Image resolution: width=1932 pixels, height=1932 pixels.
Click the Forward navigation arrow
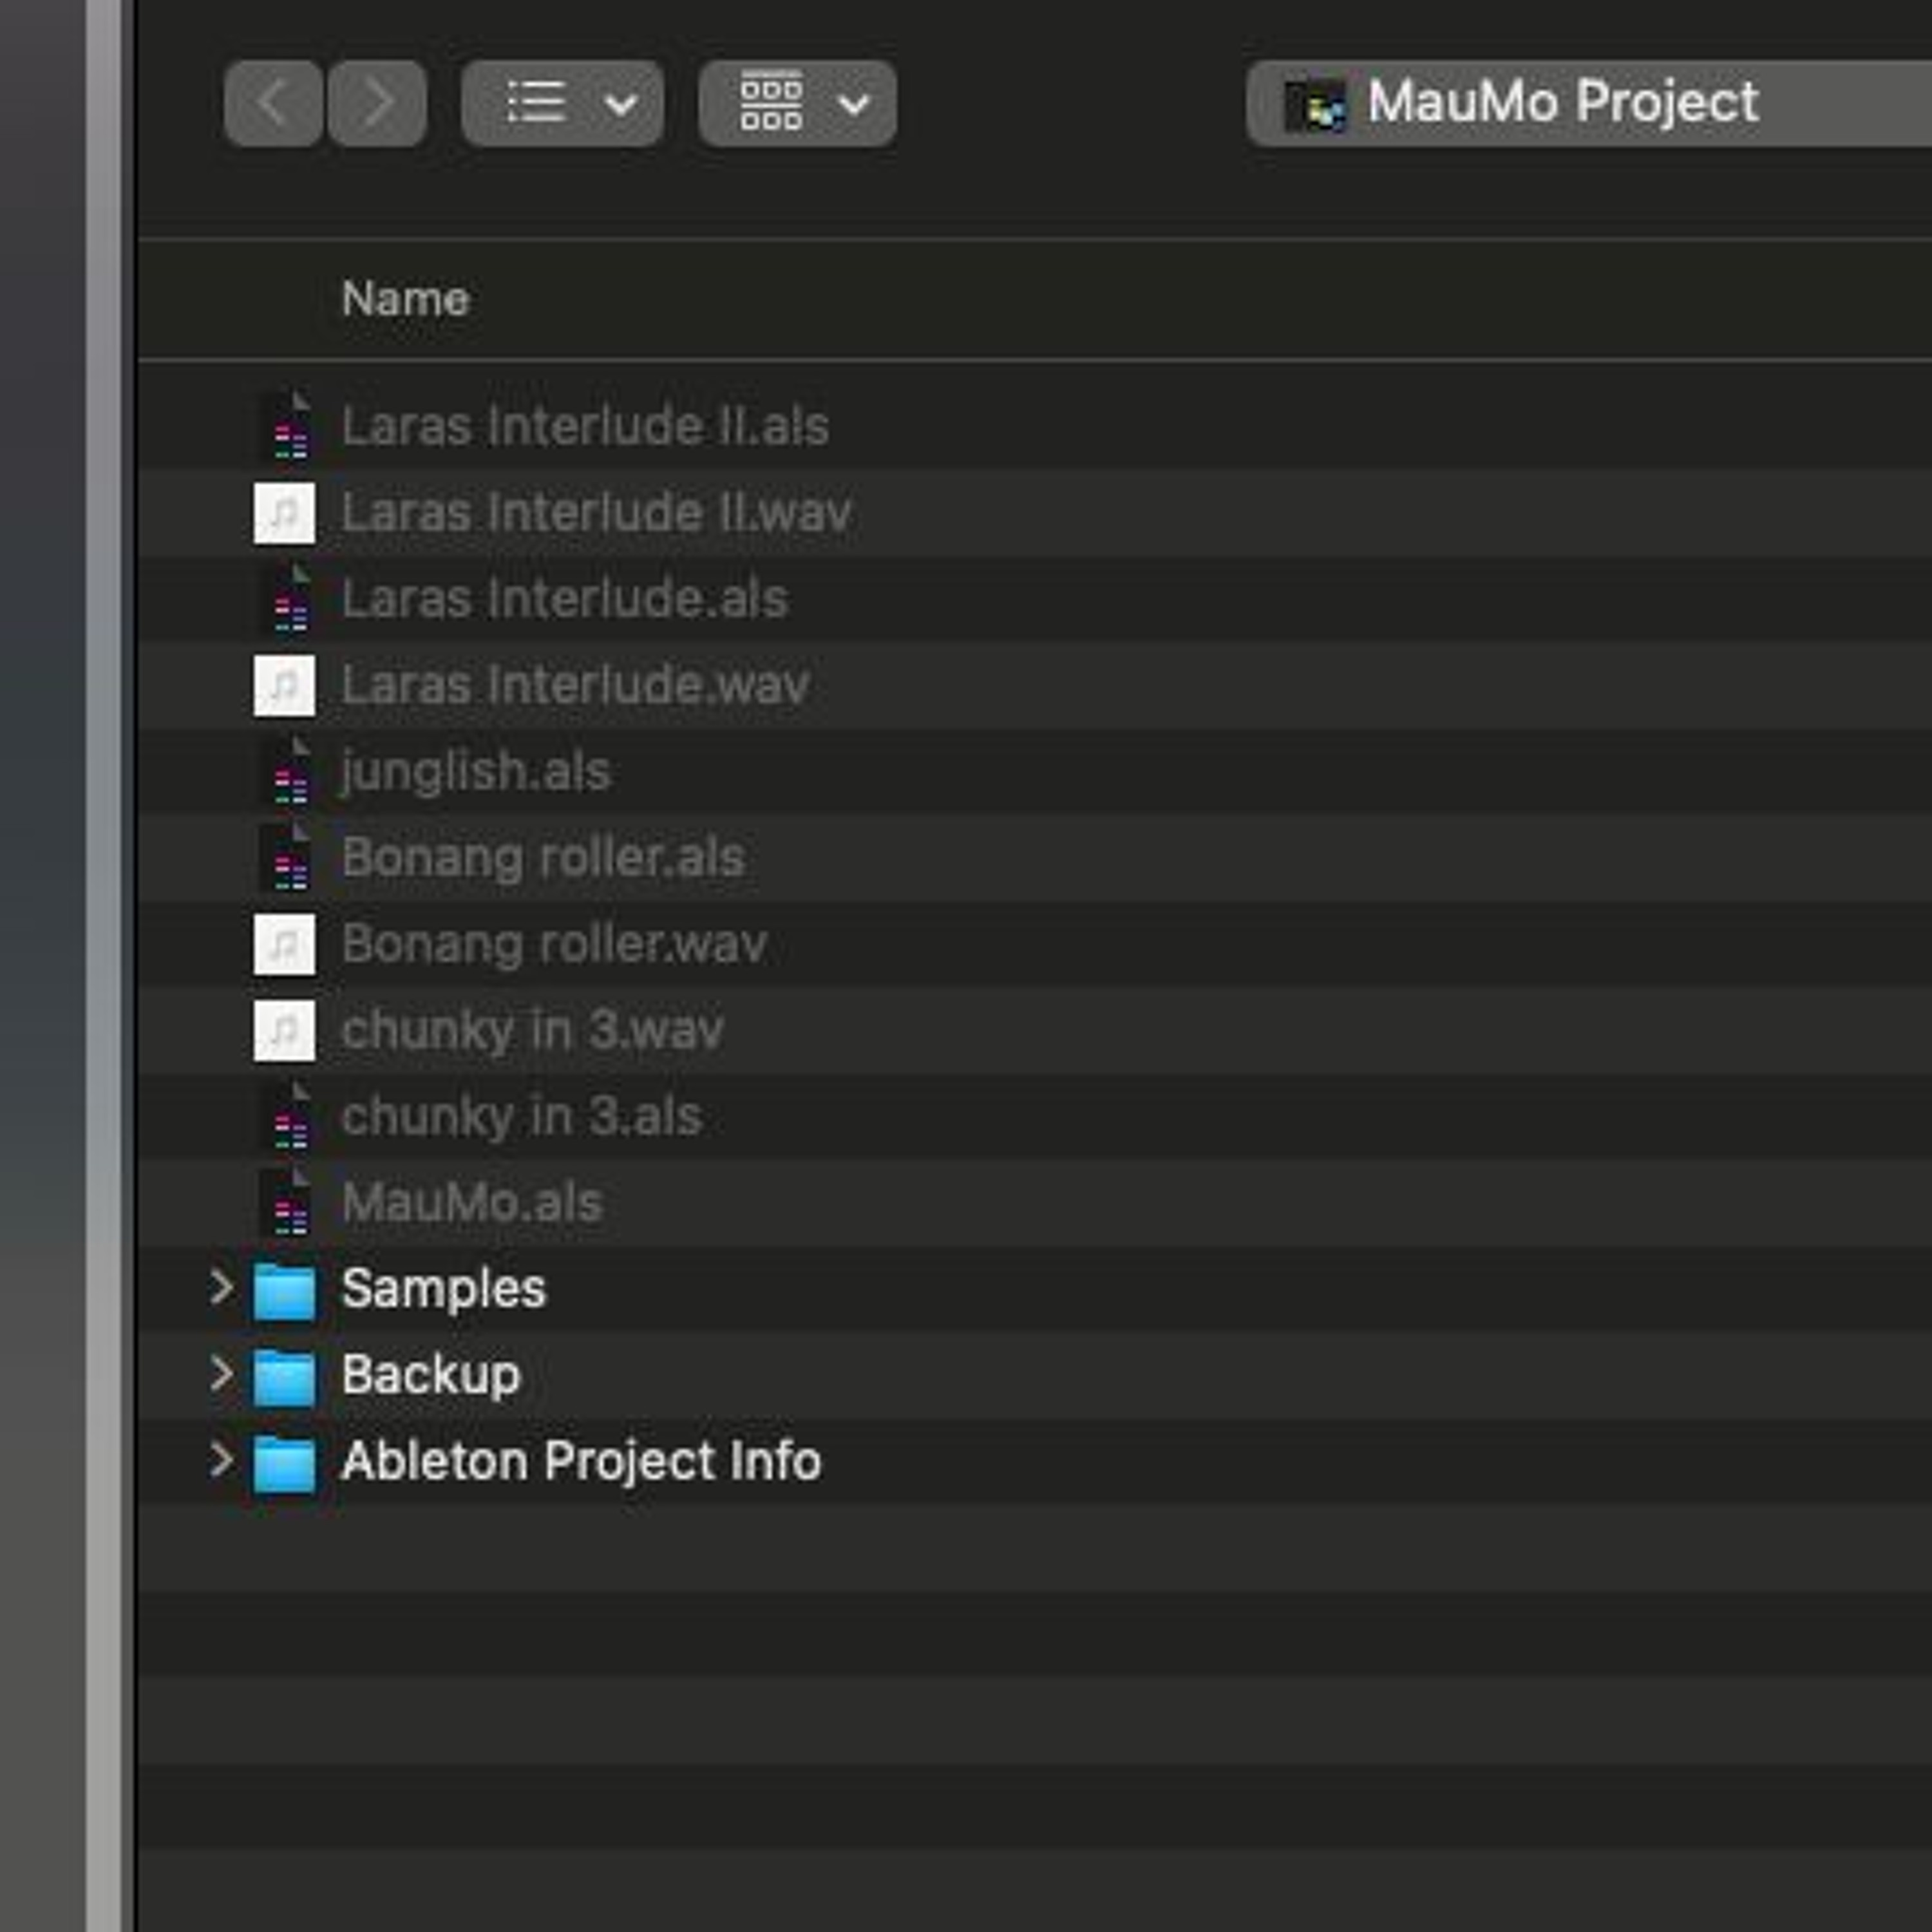(x=377, y=103)
